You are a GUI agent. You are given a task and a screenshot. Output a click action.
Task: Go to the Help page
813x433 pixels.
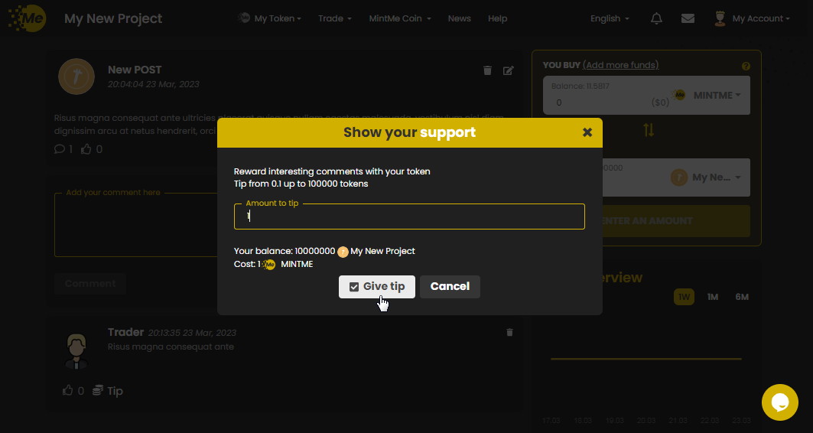[497, 18]
